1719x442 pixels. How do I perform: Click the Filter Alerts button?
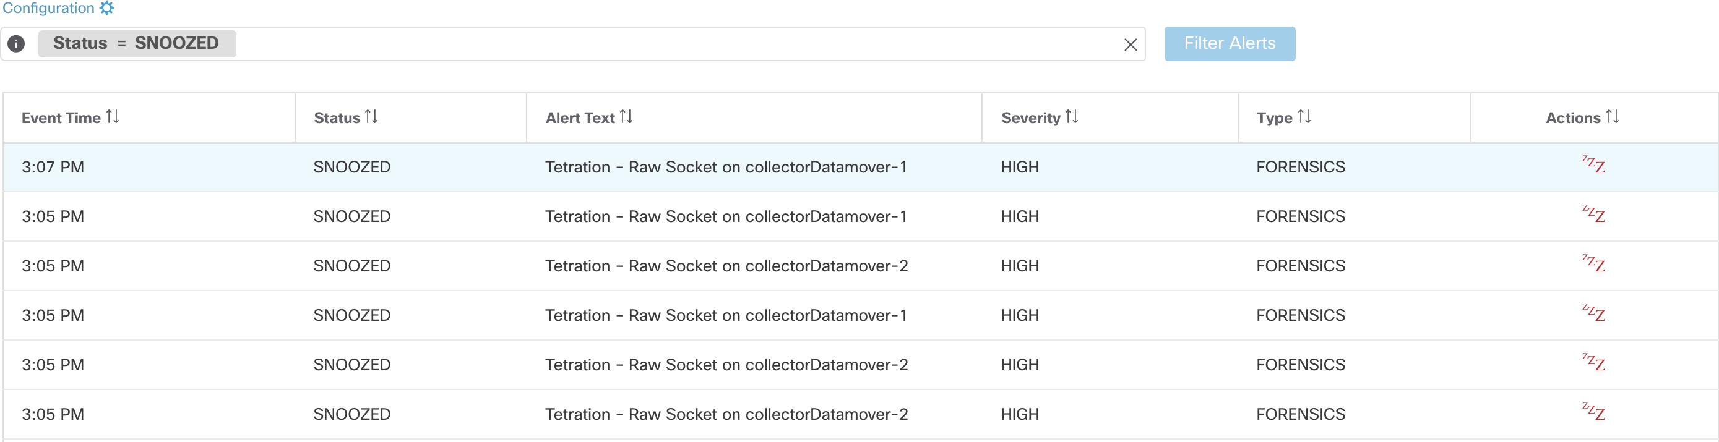[x=1229, y=43]
